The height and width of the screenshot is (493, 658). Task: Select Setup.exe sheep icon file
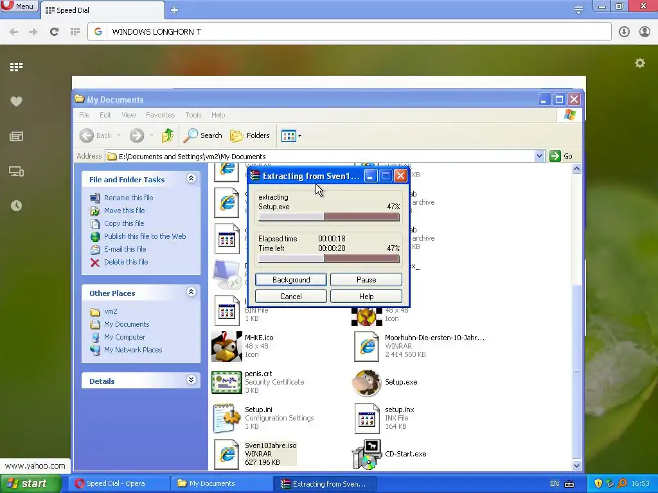click(367, 383)
